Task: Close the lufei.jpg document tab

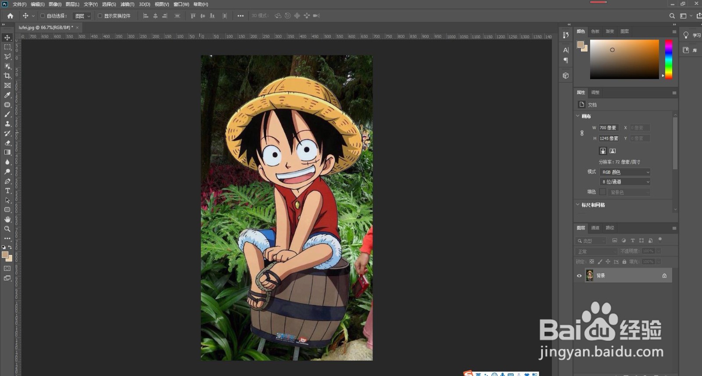Action: 77,27
